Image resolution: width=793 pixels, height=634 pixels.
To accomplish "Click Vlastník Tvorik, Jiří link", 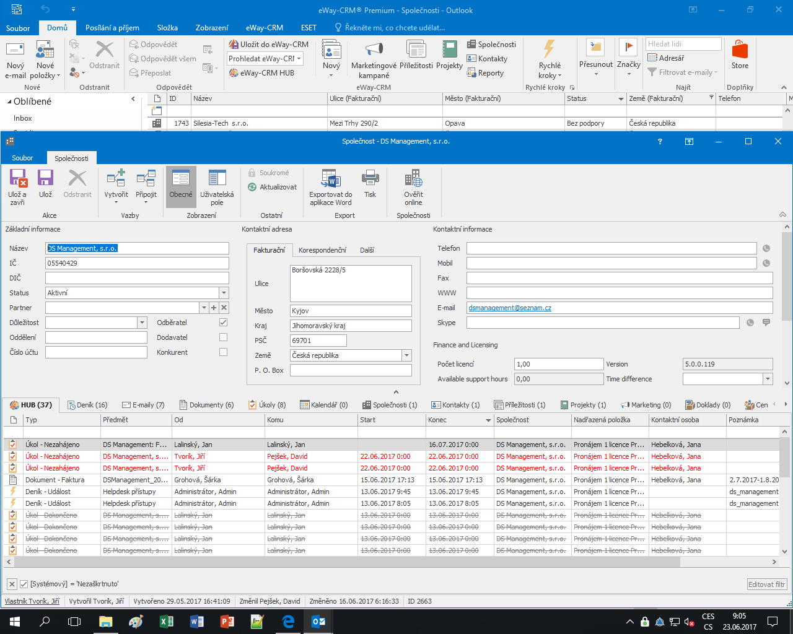I will point(32,601).
